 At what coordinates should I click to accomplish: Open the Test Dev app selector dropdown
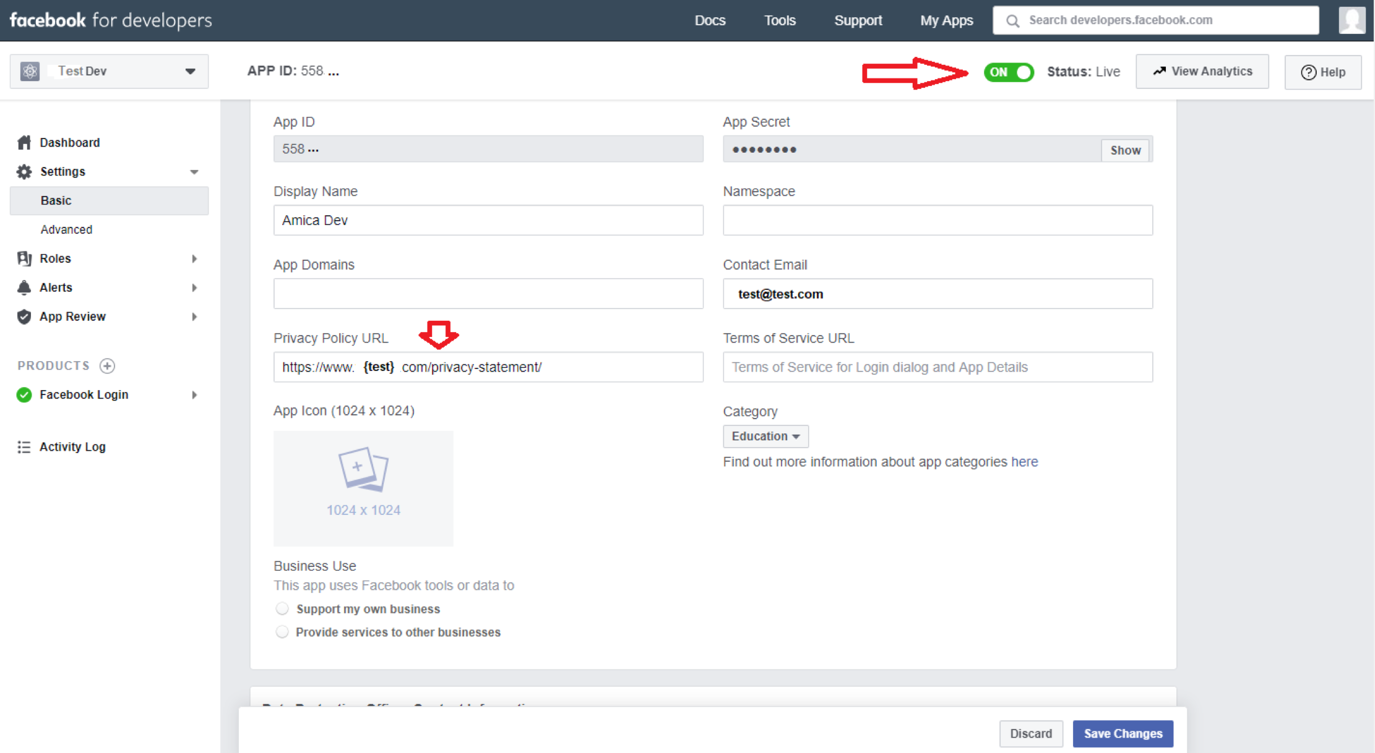[x=109, y=71]
